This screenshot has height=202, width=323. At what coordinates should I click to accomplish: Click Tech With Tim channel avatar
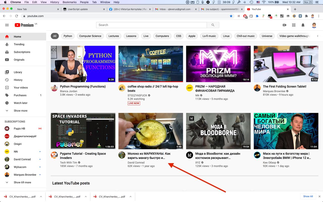click(54, 155)
